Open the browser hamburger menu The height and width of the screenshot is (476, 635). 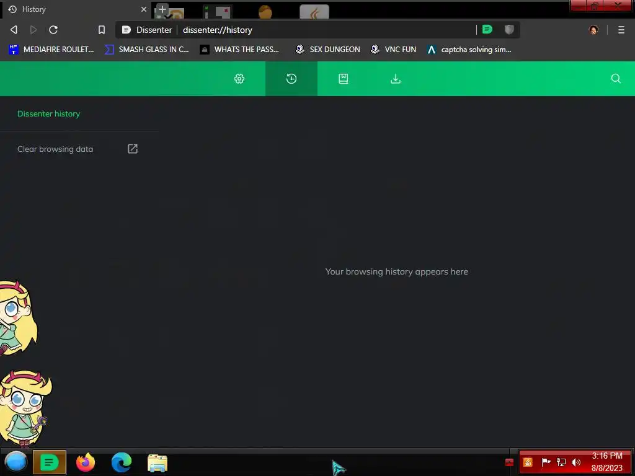point(621,30)
